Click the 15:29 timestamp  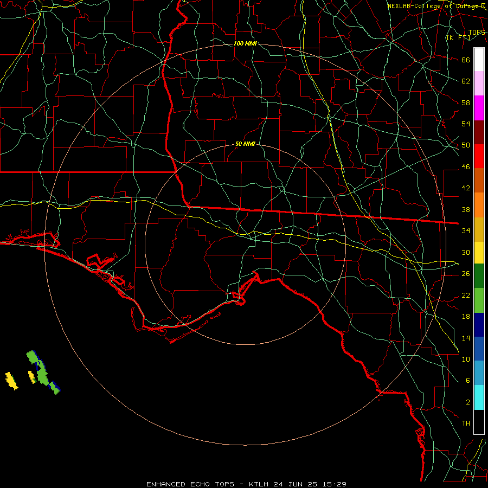click(334, 484)
